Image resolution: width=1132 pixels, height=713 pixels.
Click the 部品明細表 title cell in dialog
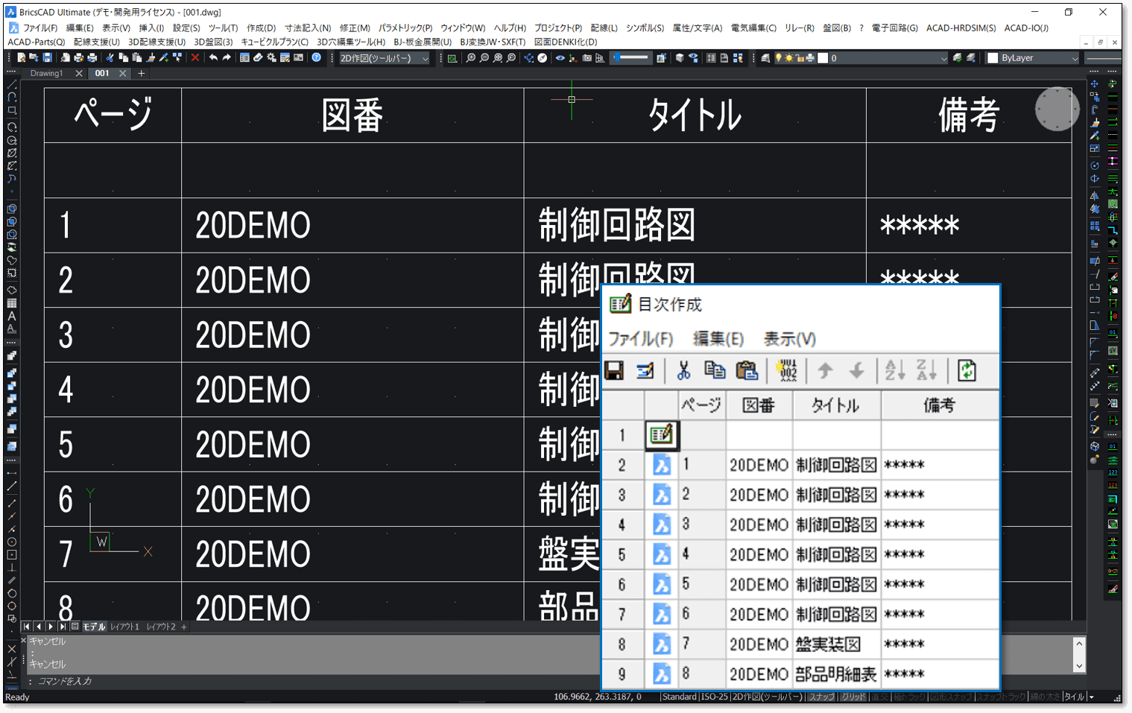click(837, 674)
